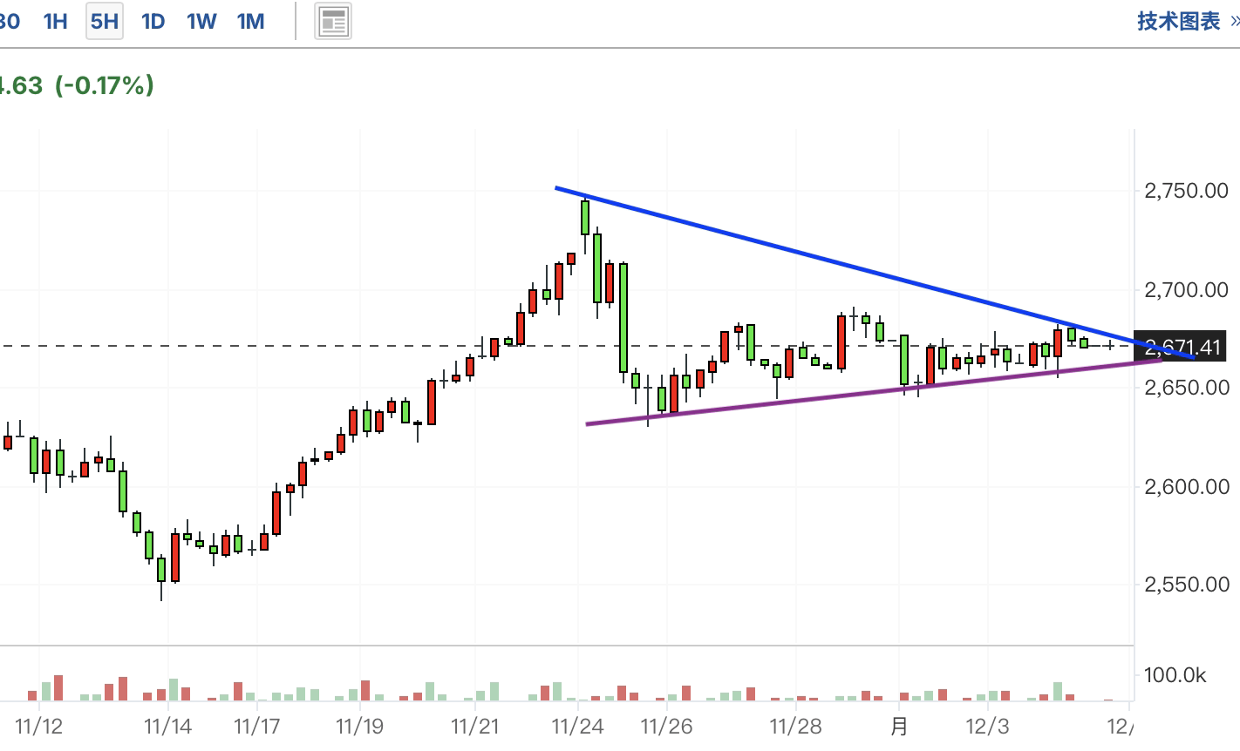Click the 100.0k volume axis label

tap(1175, 675)
